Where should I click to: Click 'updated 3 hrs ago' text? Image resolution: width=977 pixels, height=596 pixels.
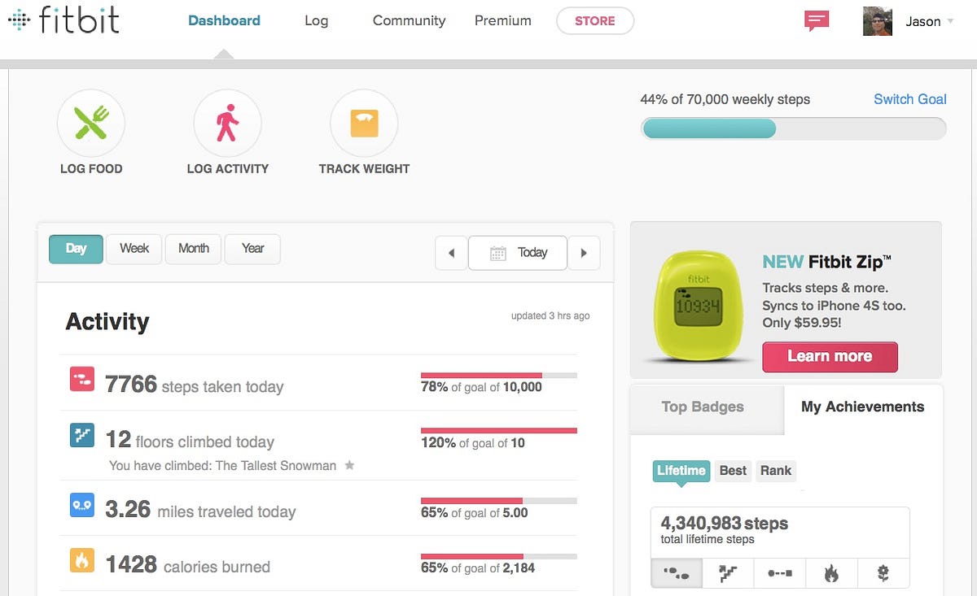pyautogui.click(x=550, y=315)
